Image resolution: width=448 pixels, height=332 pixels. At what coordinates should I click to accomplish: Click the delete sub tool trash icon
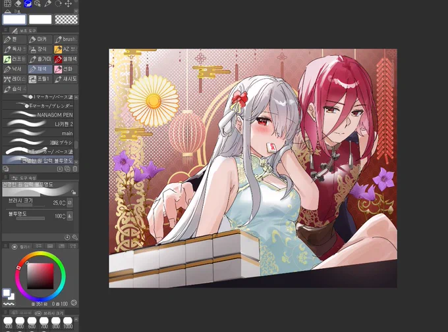75,169
